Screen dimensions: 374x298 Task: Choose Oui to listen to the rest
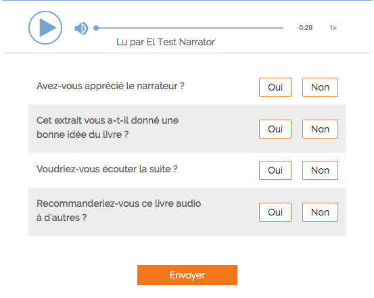[x=275, y=170]
